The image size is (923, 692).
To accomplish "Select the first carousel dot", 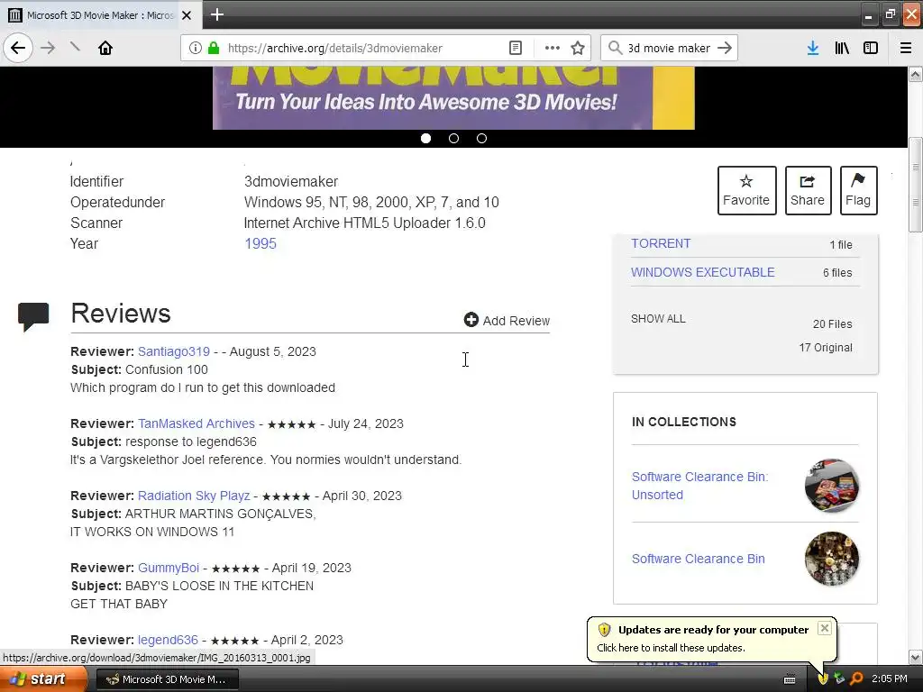I will click(x=426, y=138).
